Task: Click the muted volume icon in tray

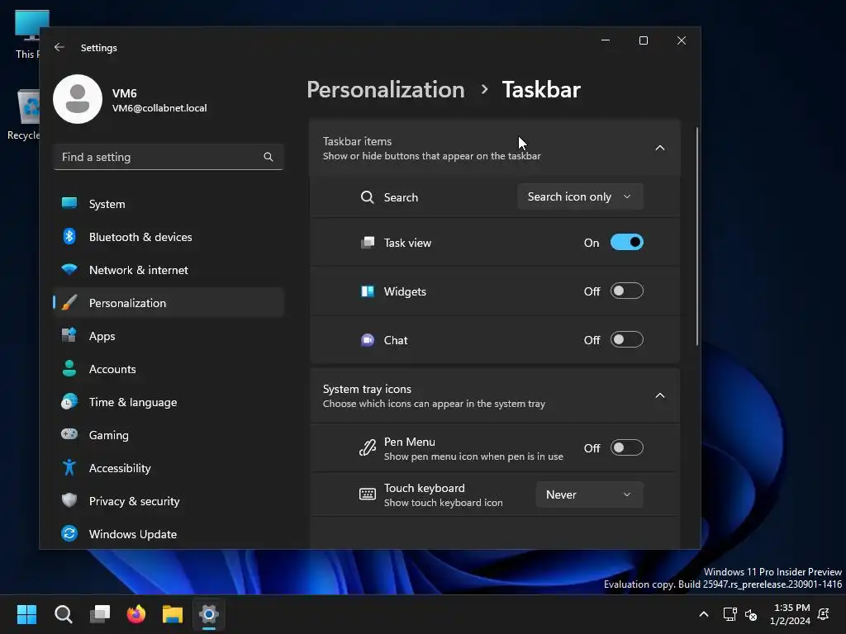Action: [750, 614]
